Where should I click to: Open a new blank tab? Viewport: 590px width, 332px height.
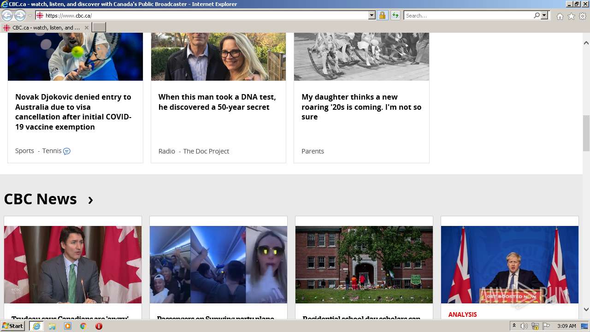[99, 28]
